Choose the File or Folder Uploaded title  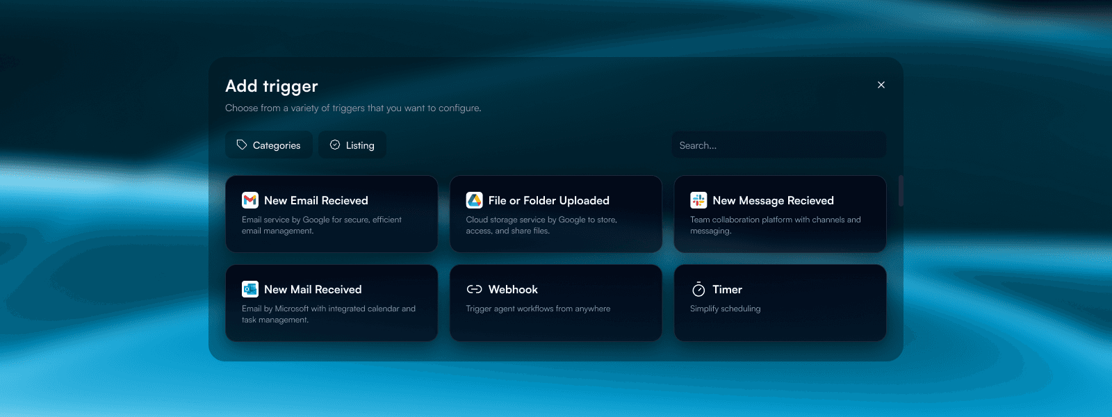(x=549, y=200)
